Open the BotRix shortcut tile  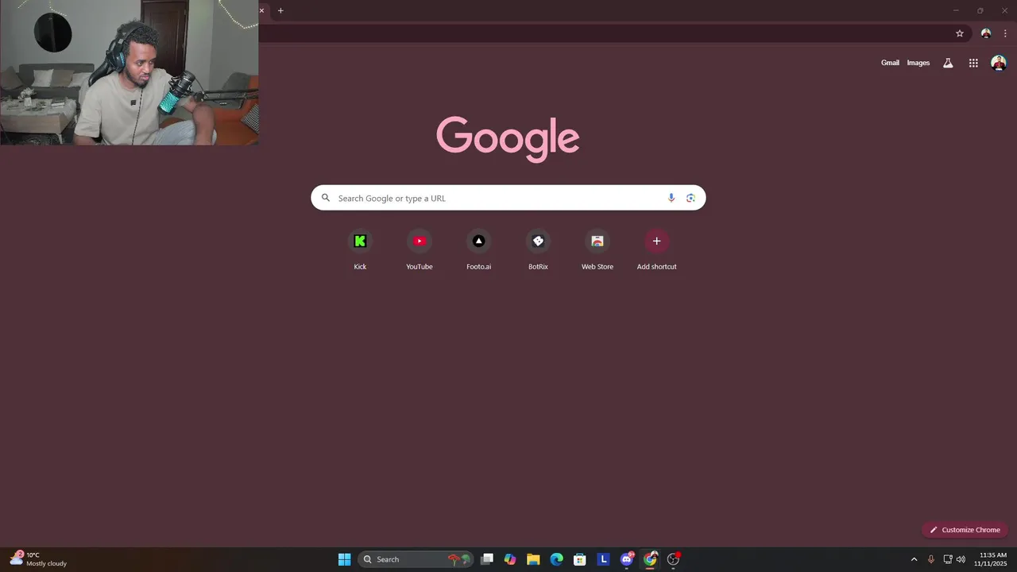[538, 250]
